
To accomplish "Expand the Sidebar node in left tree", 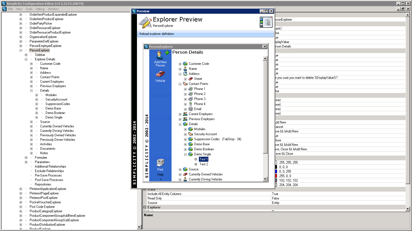I will (26, 55).
